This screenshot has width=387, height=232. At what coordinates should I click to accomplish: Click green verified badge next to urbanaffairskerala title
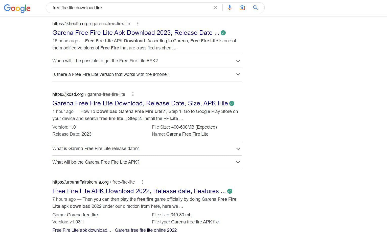230,191
